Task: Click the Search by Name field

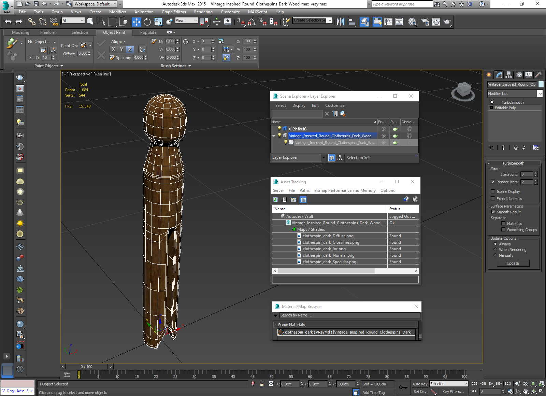Action: (x=350, y=315)
